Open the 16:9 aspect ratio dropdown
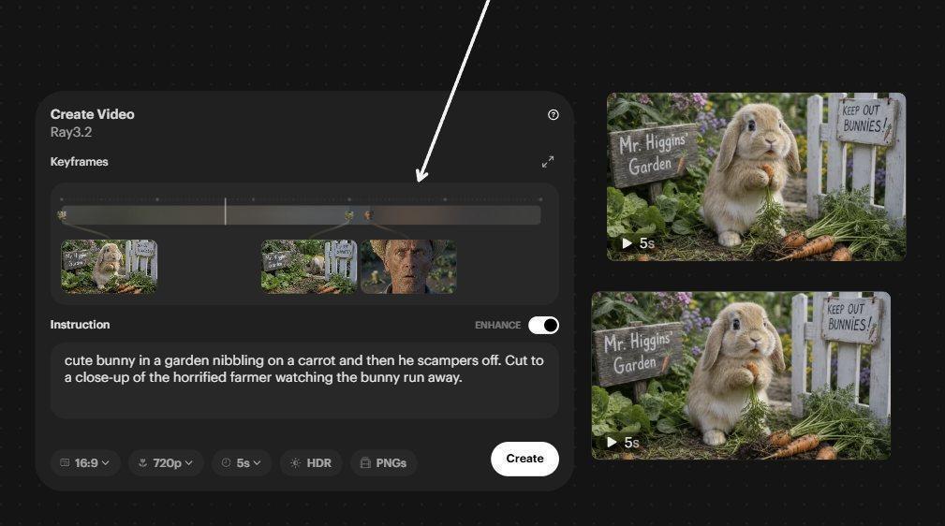Screen dimensions: 945x526 85,462
